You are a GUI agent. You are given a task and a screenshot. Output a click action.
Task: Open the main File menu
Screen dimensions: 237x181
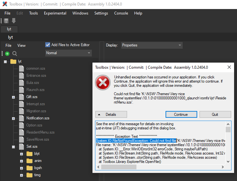pos(7,13)
